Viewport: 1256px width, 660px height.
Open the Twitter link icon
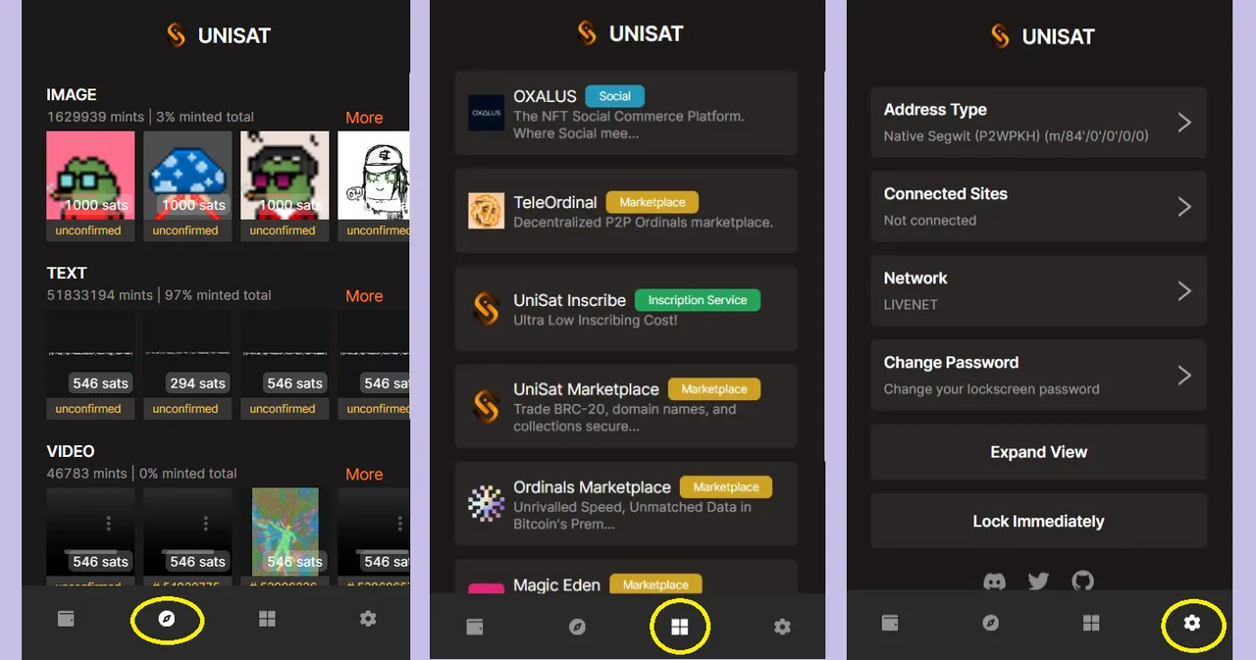[1038, 582]
